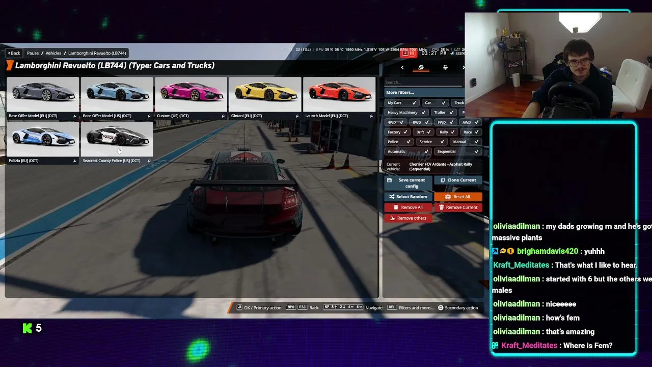
Task: Toggle the Manual transmission filter
Action: (x=466, y=142)
